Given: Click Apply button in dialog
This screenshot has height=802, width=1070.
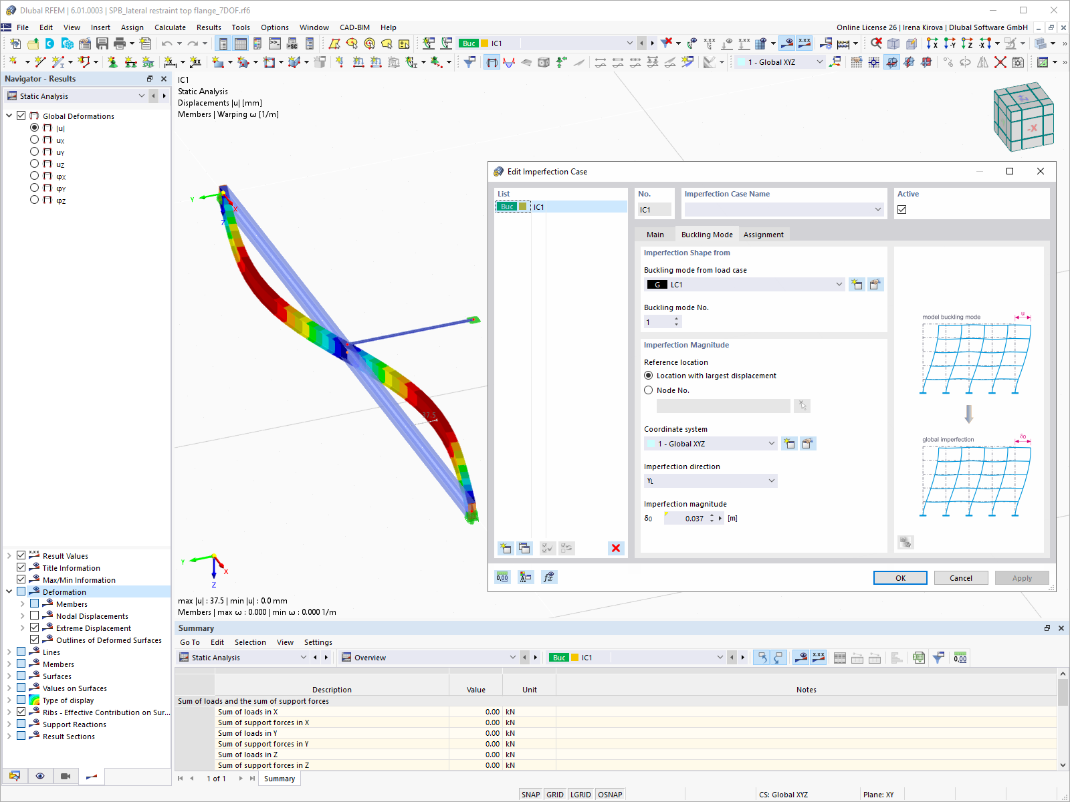Looking at the screenshot, I should [1021, 578].
